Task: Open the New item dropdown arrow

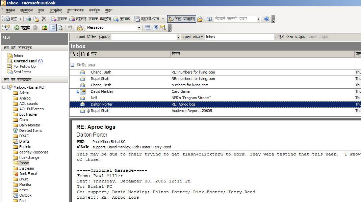Action: coord(20,19)
